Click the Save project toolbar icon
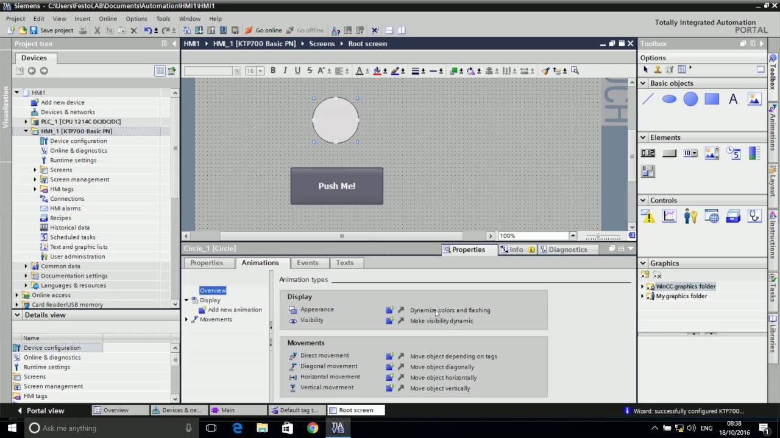Screen dimensions: 780x438 [52, 30]
